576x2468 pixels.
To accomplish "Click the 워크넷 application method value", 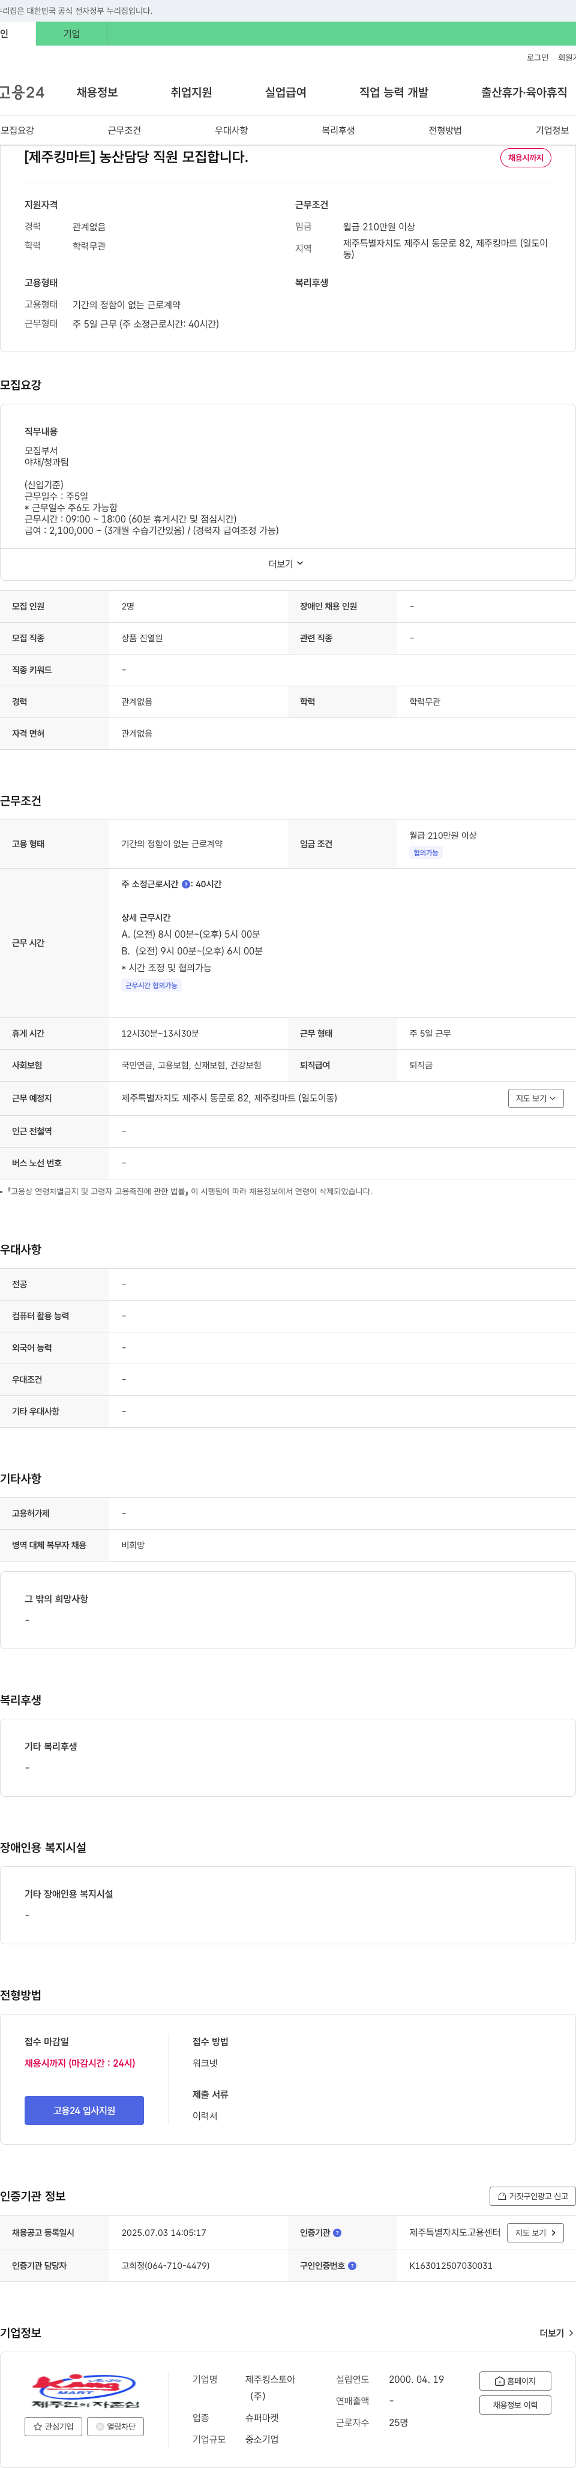I will click(205, 2064).
